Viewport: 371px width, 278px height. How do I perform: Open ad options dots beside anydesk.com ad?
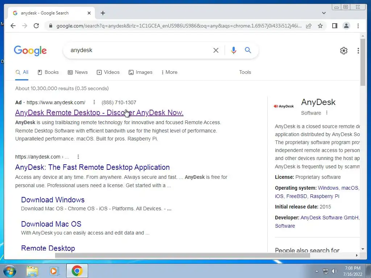coord(94,102)
